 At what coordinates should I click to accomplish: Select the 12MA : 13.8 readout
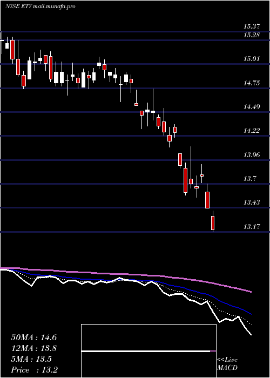(x=33, y=348)
